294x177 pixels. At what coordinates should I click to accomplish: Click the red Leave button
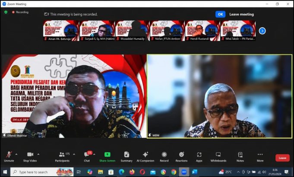pyautogui.click(x=282, y=158)
